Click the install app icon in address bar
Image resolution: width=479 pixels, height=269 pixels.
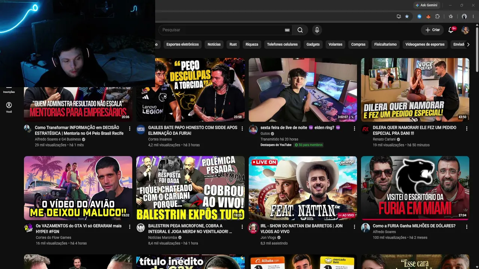(399, 16)
